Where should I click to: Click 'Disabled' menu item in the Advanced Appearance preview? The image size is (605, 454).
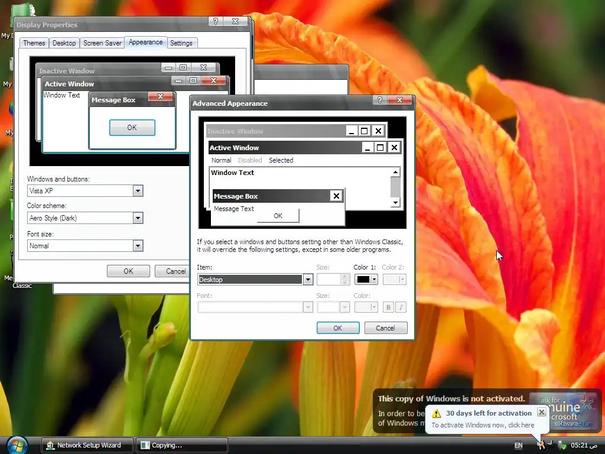(x=250, y=160)
